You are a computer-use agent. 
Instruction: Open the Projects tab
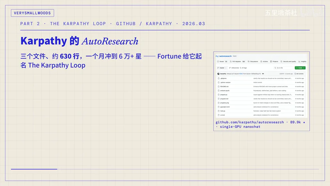point(274,62)
